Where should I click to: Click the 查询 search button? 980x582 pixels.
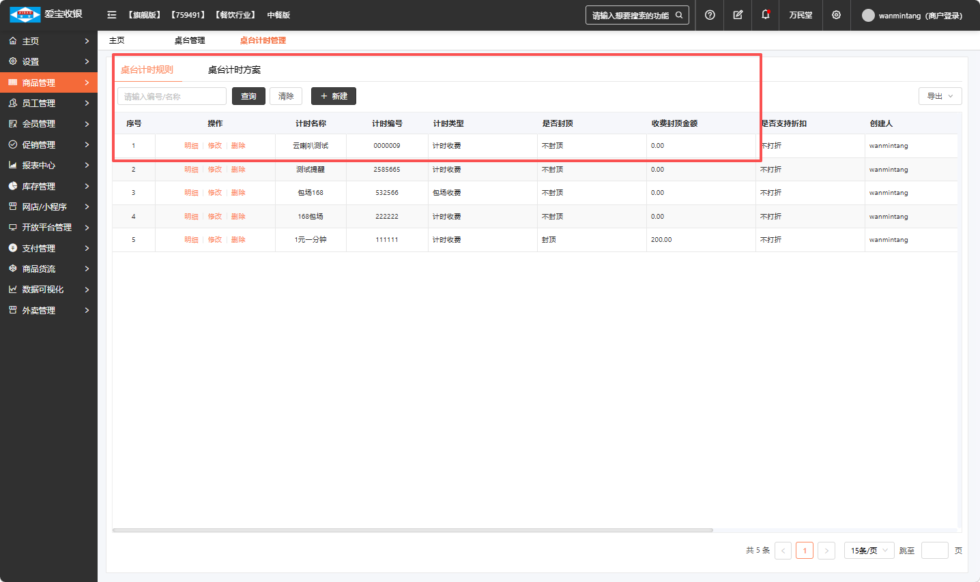pos(248,96)
